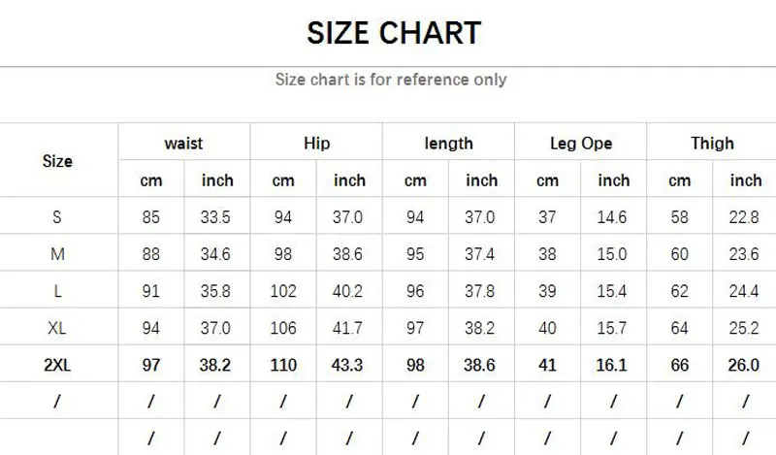This screenshot has height=455, width=776.
Task: Select the 'Thigh' column header
Action: click(712, 144)
